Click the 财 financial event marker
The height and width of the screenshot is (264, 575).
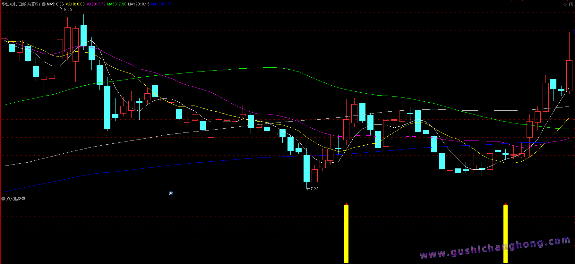[x=171, y=193]
